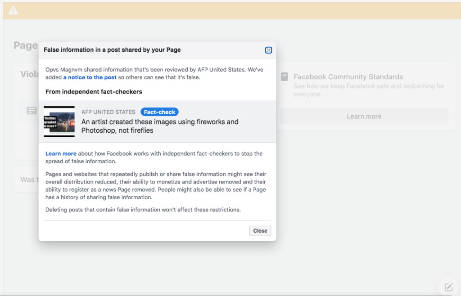461x296 pixels.
Task: Select 'From independent fact-checkers' heading text
Action: pos(94,92)
